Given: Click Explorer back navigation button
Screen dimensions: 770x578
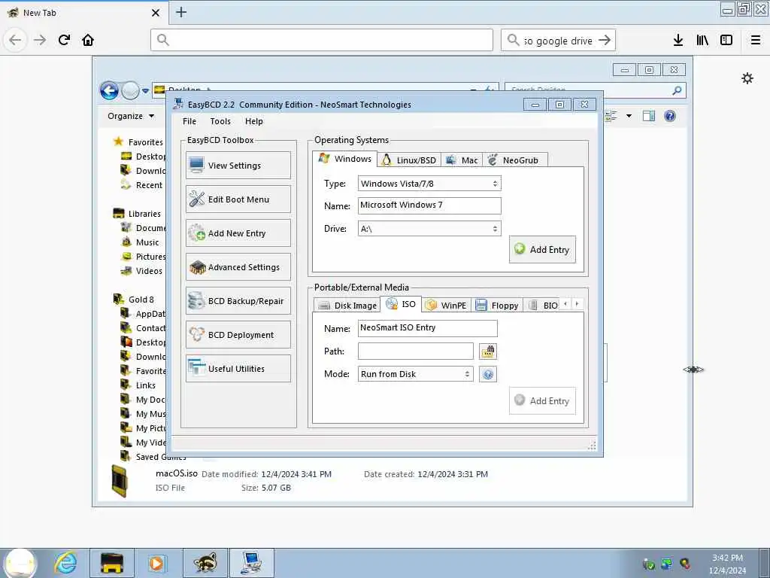Looking at the screenshot, I should point(109,90).
